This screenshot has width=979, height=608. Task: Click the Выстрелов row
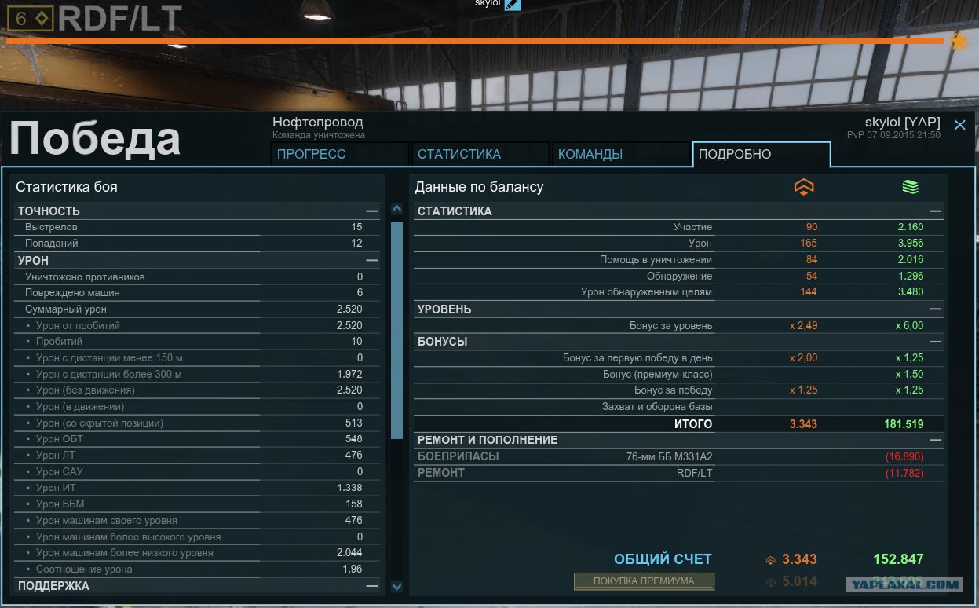197,227
